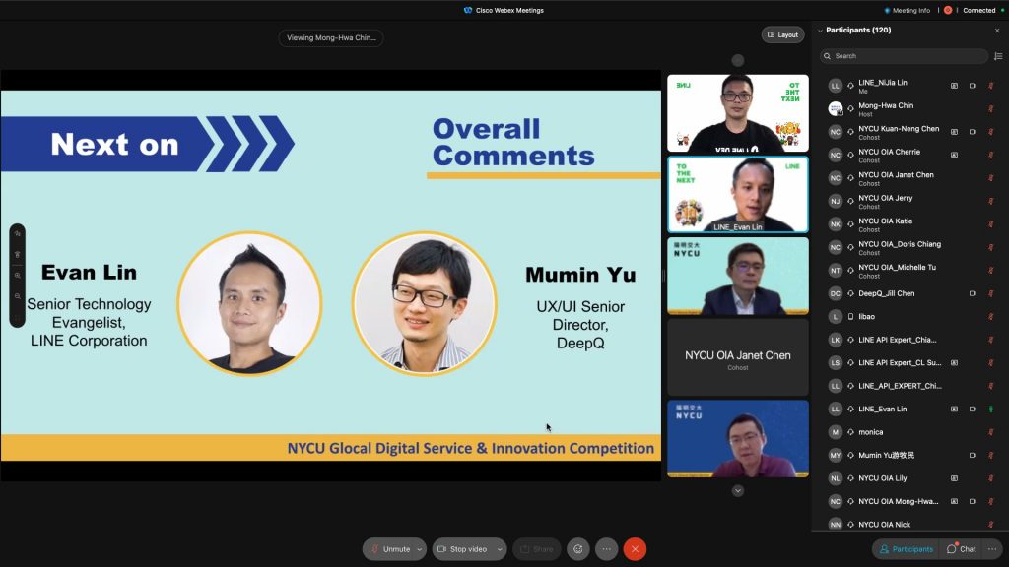Viewport: 1009px width, 567px height.
Task: Click the mute icon for Mong-Hwa Chin
Action: 991,108
